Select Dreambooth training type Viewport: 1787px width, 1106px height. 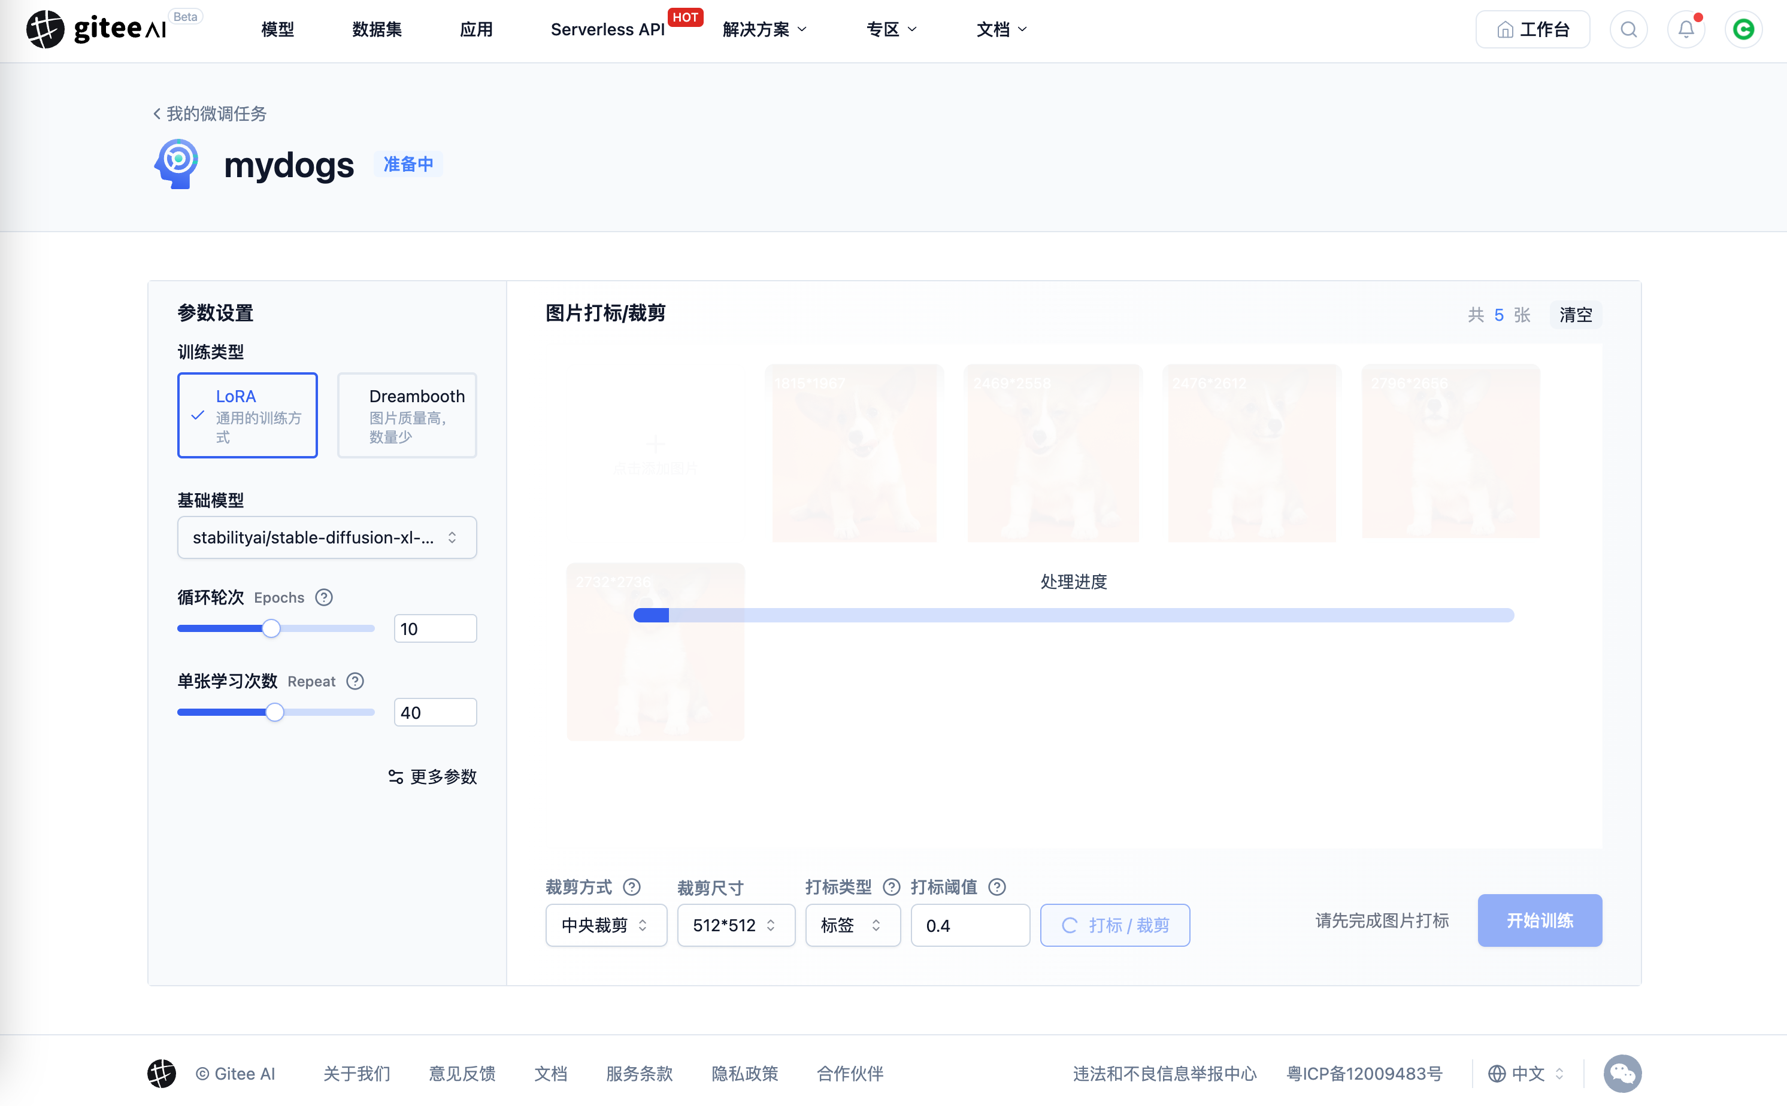tap(407, 415)
